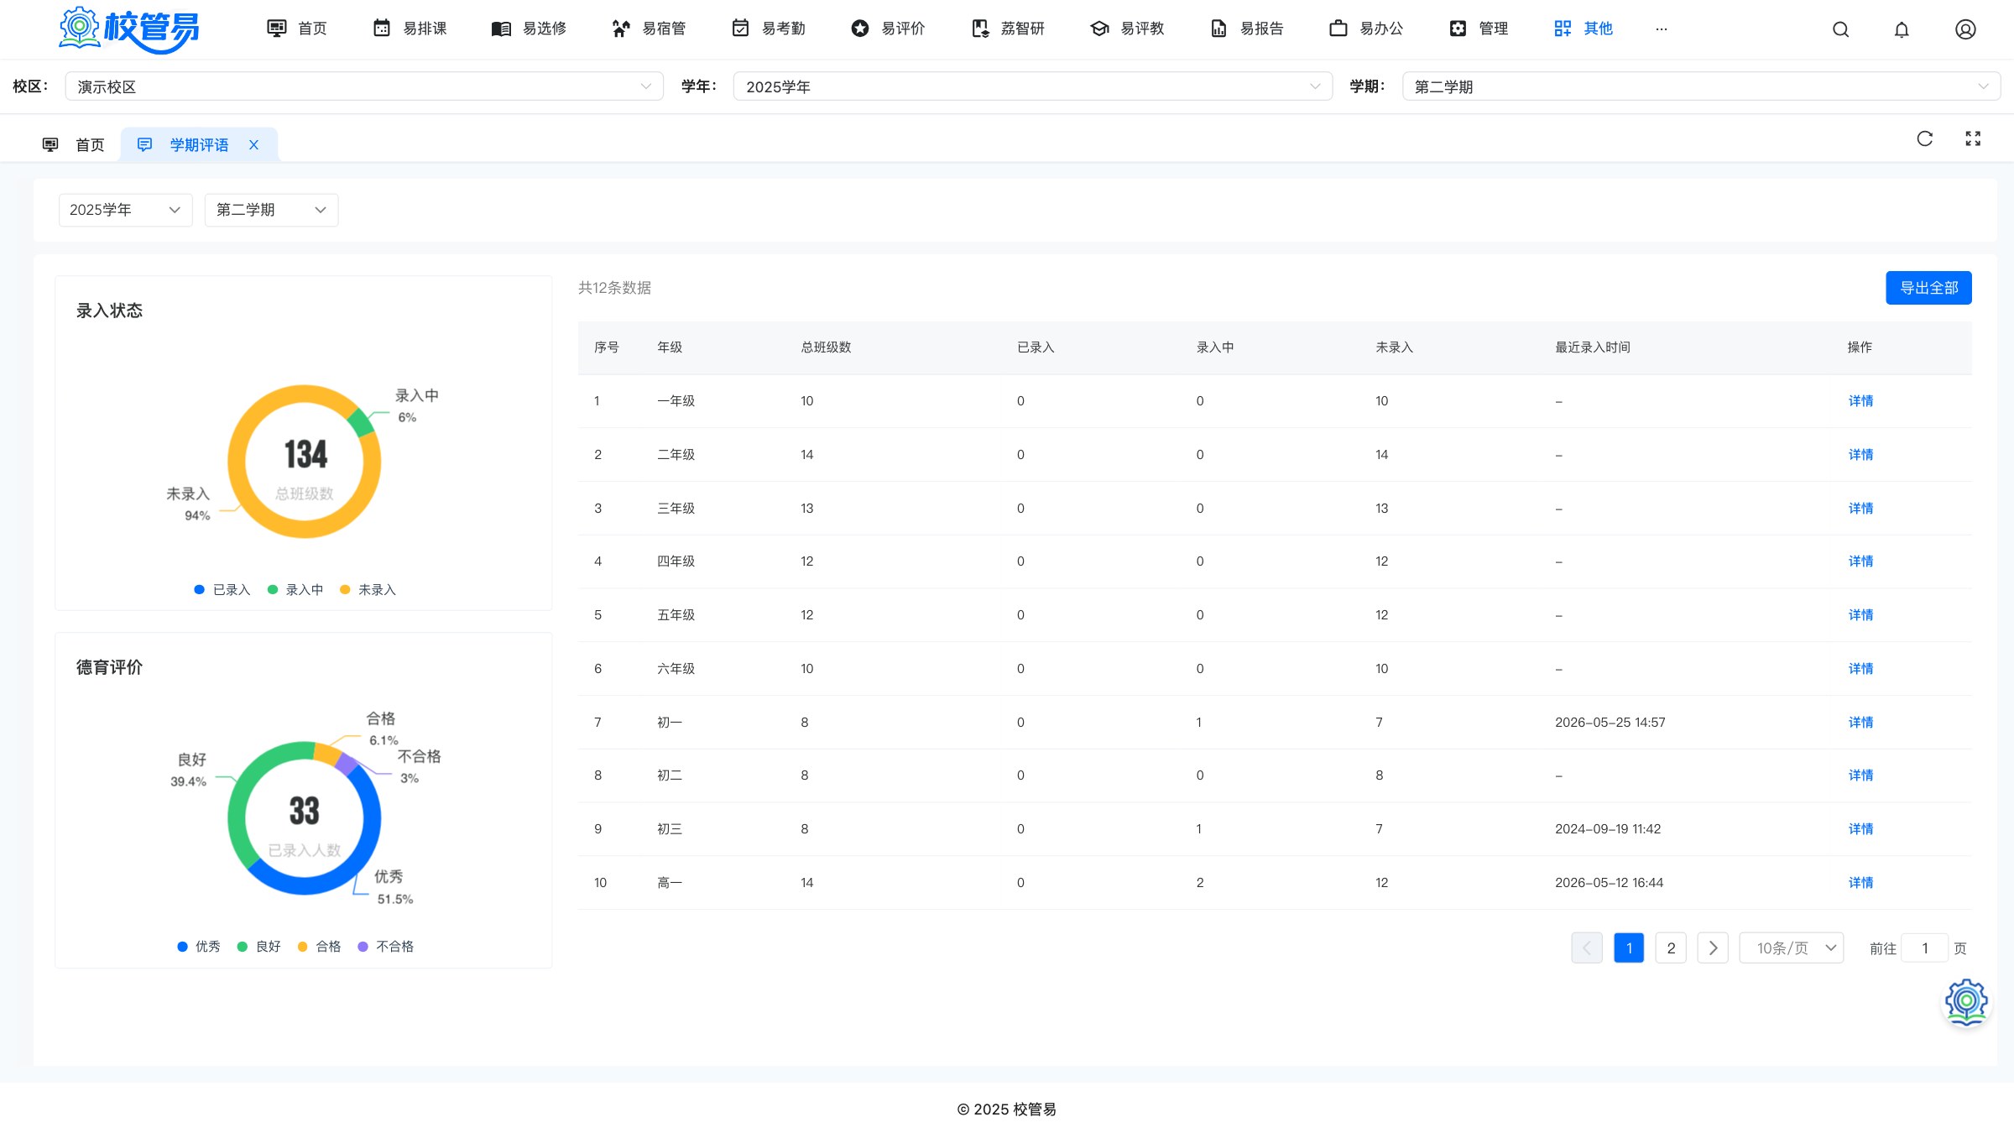Toggle 已录入 legend item in chart

[x=222, y=590]
